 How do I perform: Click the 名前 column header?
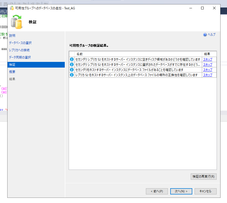tap(138, 54)
